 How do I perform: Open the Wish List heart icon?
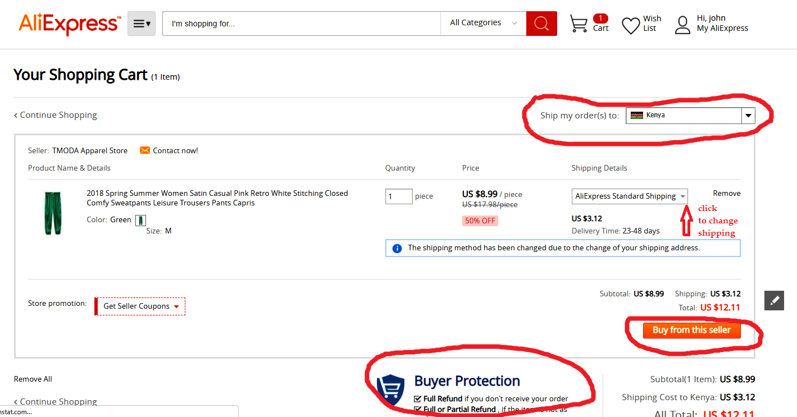[631, 25]
